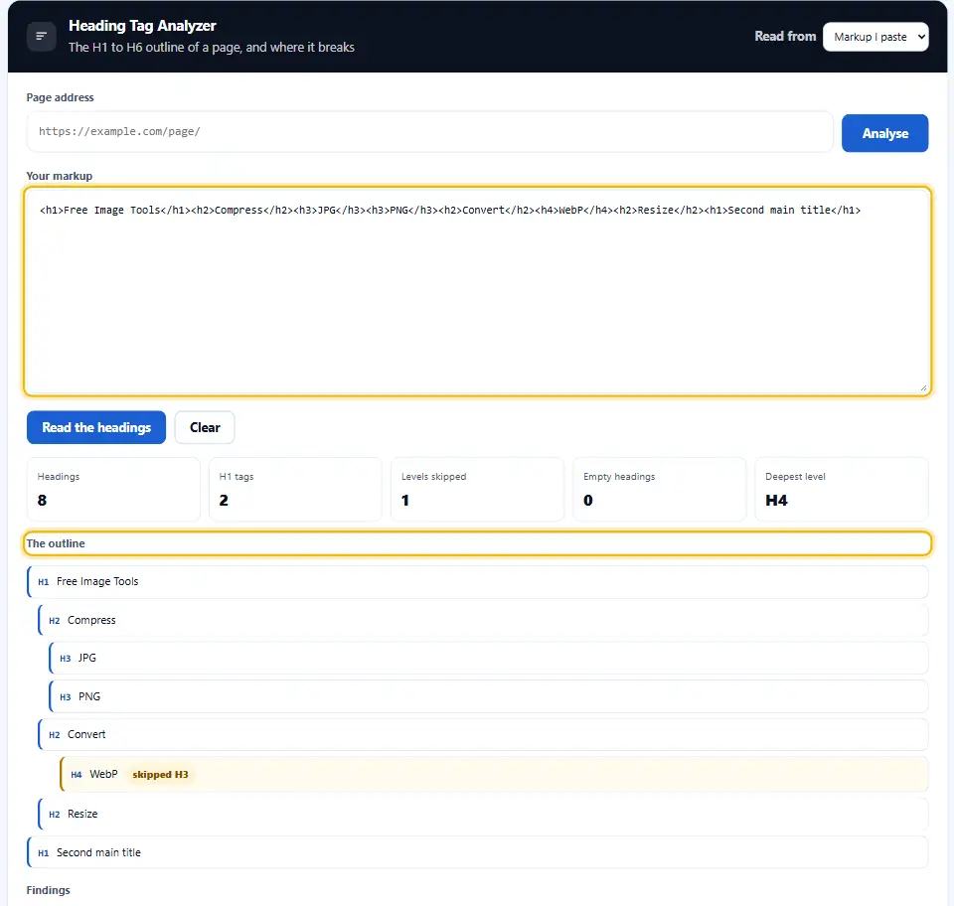Screen dimensions: 954x906
Task: Select the H2 Resize outline row
Action: point(483,815)
